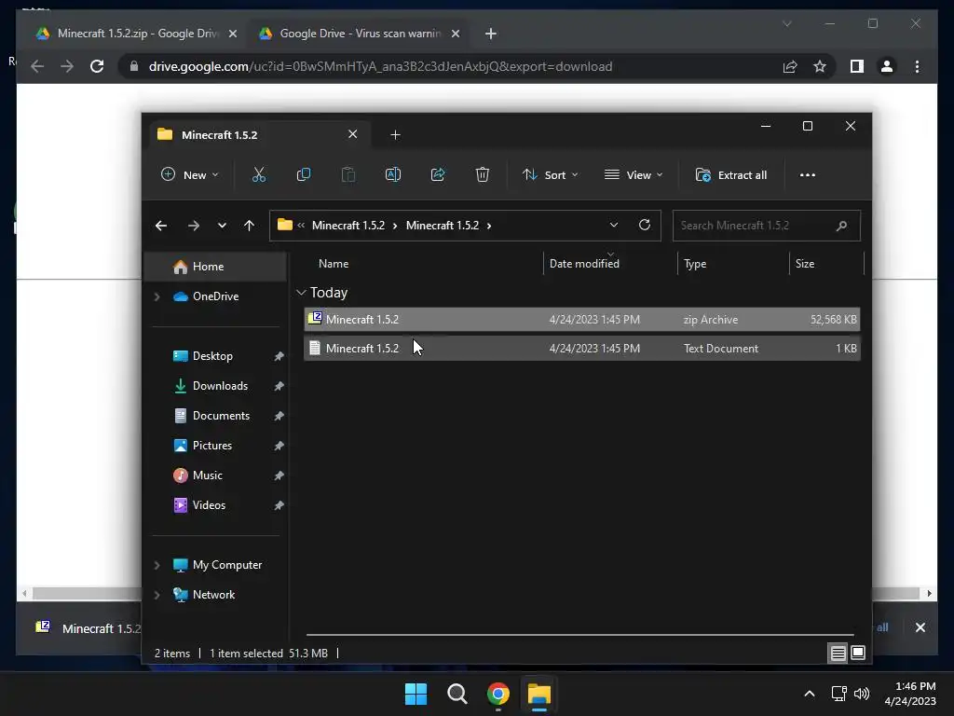Click breadcrumb chevron after last Minecraft 1.5.2
This screenshot has height=716, width=954.
point(489,226)
